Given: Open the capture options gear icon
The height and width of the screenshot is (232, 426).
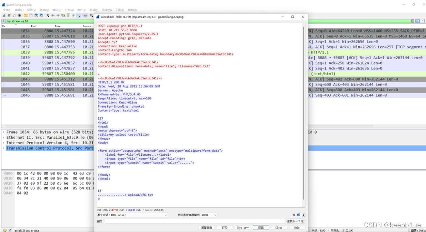Looking at the screenshot, I should tap(19, 15).
